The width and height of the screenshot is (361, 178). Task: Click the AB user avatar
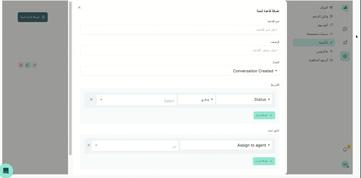pyautogui.click(x=345, y=165)
